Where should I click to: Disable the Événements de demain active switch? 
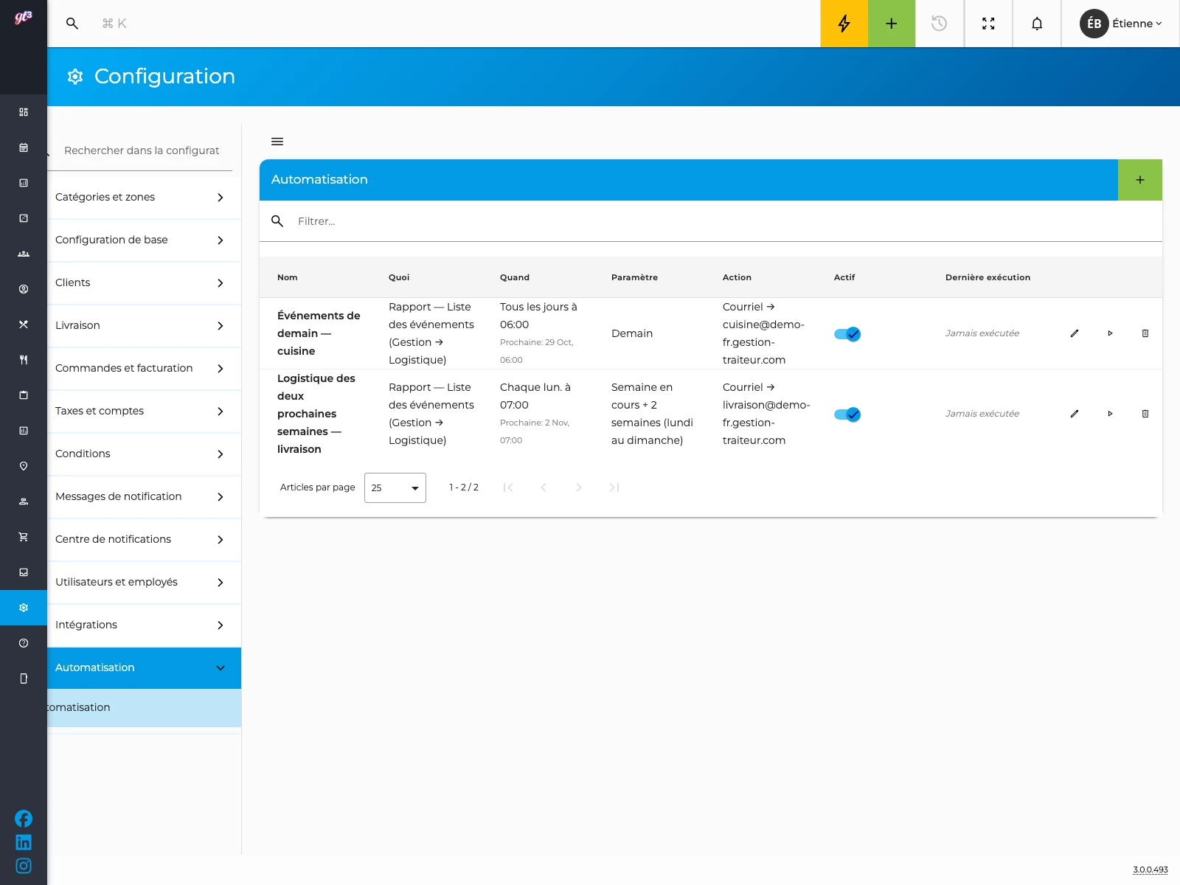(847, 334)
